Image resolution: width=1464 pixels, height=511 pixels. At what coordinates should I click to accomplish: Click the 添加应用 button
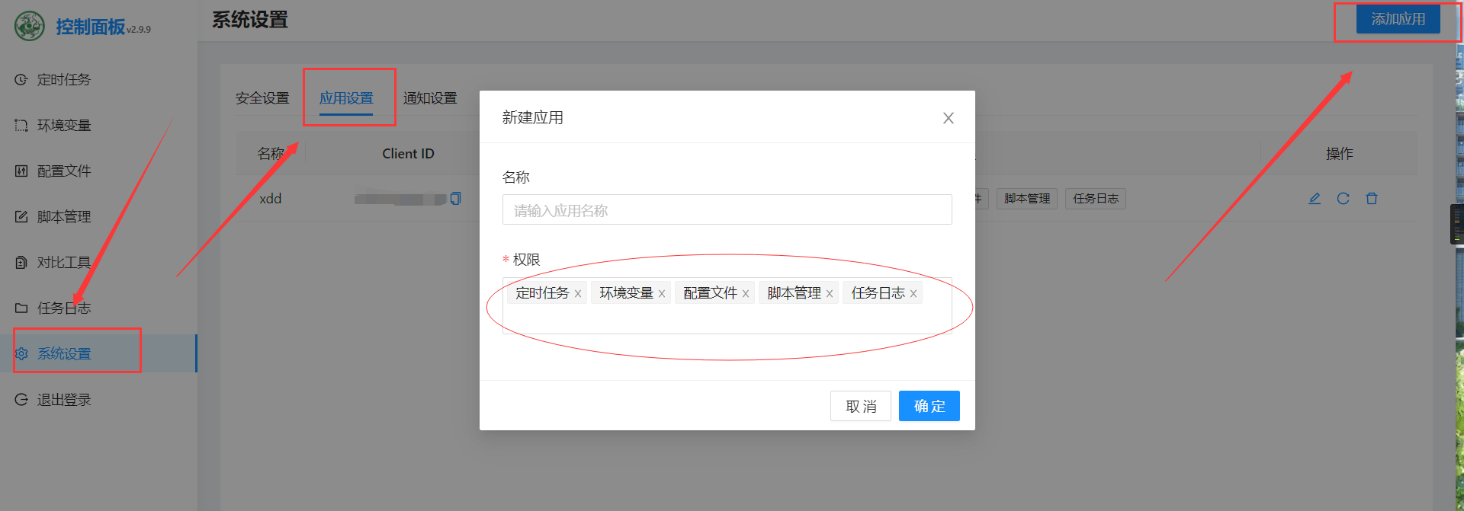(x=1398, y=19)
